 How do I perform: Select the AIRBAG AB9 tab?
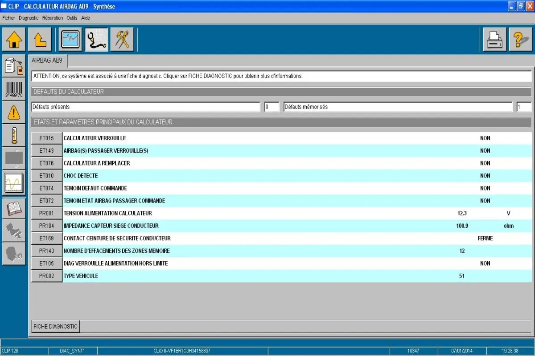[x=47, y=61]
